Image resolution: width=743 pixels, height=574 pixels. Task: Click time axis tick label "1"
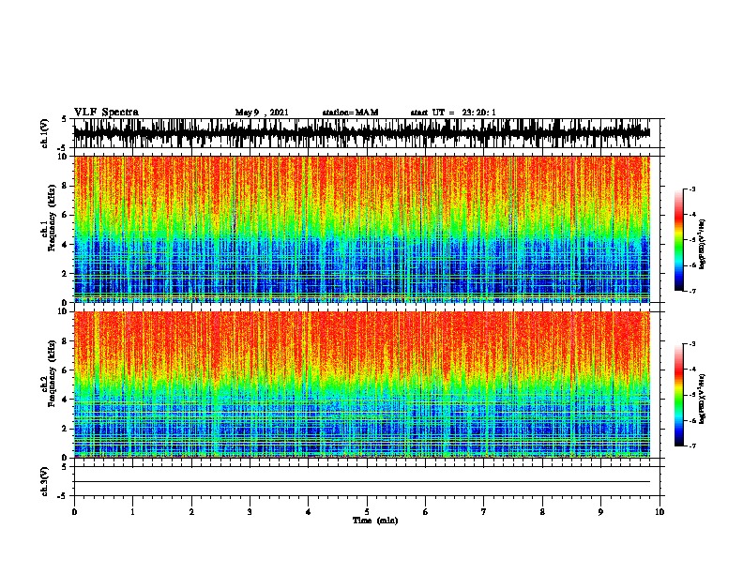[132, 512]
